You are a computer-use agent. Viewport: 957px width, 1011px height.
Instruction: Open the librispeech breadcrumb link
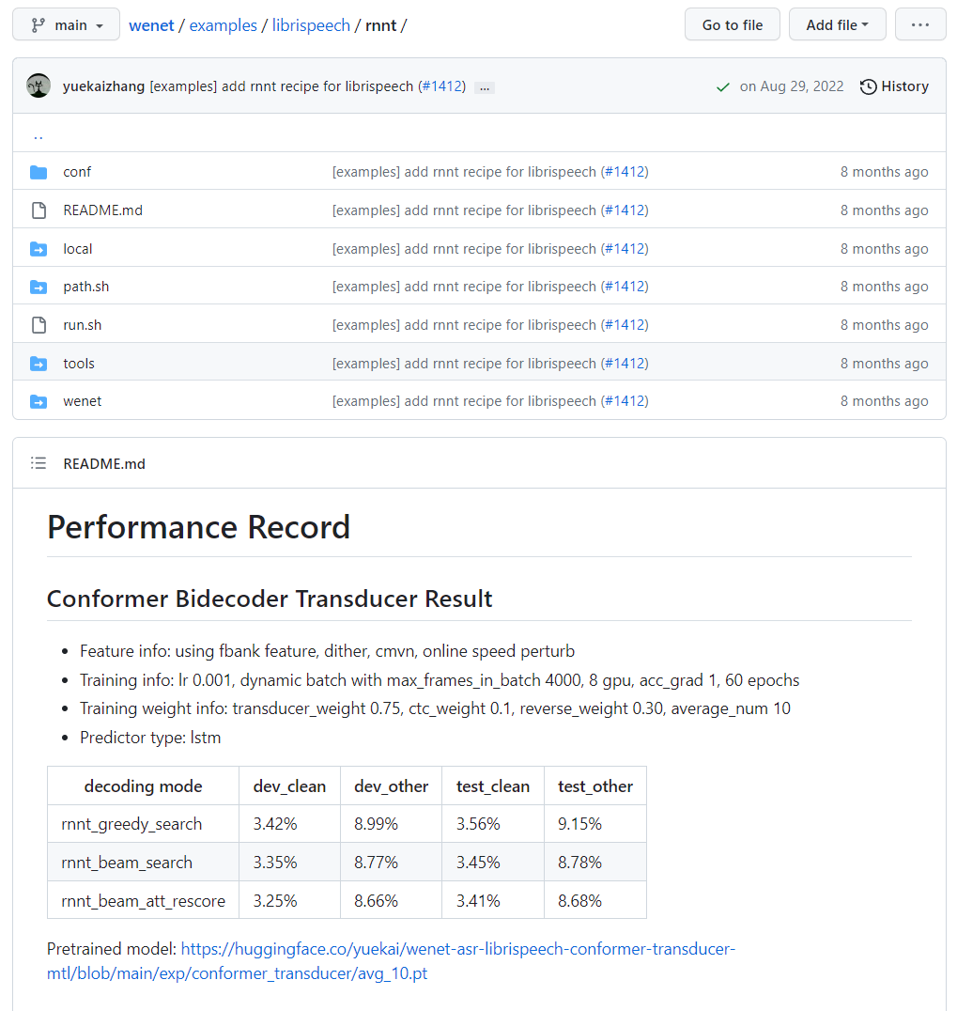[311, 24]
